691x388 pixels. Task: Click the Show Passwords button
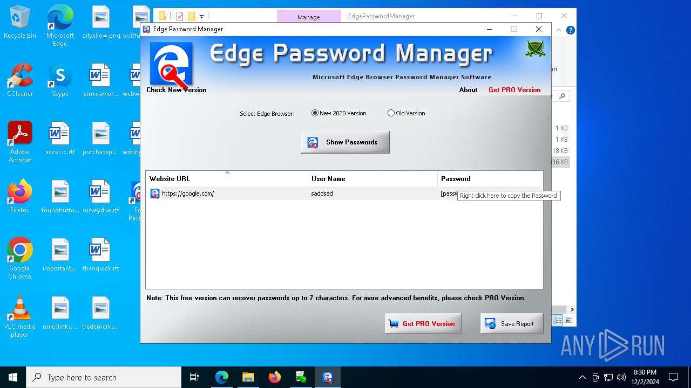tap(345, 142)
